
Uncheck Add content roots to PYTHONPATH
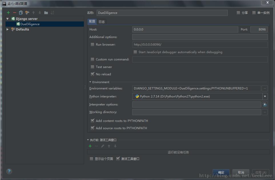tap(93, 121)
